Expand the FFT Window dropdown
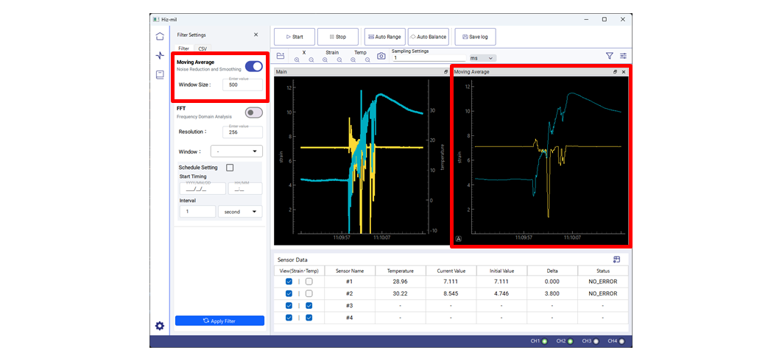Image resolution: width=782 pixels, height=361 pixels. [236, 151]
